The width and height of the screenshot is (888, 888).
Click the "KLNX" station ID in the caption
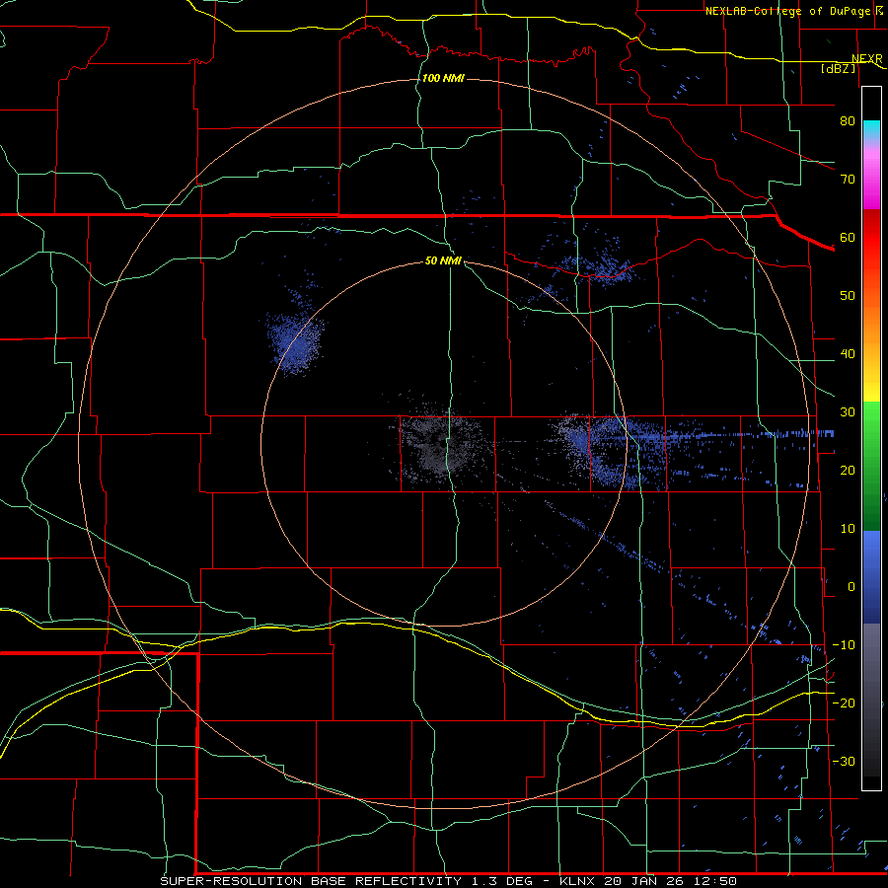tap(576, 881)
